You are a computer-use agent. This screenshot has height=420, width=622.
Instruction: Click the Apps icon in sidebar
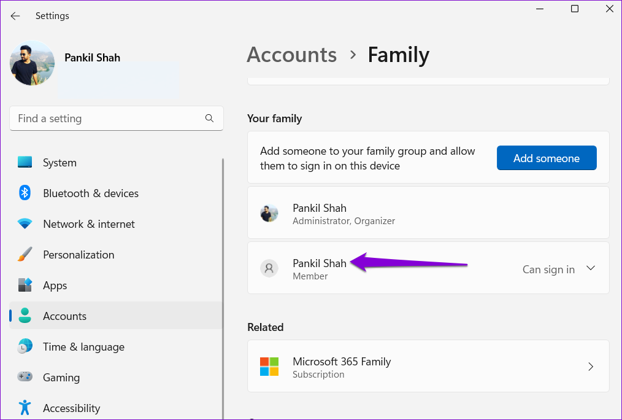coord(25,286)
